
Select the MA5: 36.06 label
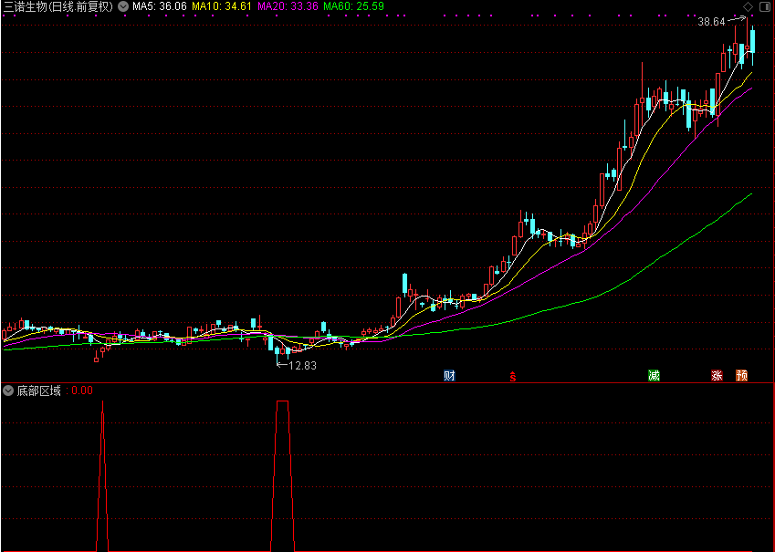tap(160, 7)
